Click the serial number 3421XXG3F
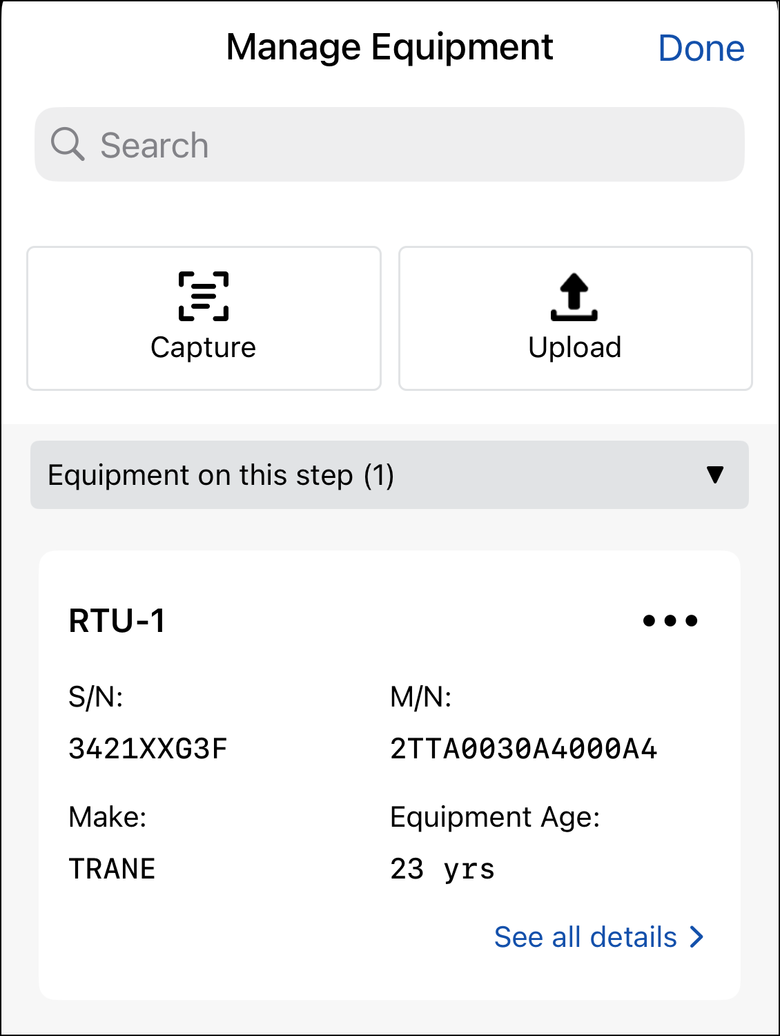Viewport: 780px width, 1036px height. tap(148, 749)
